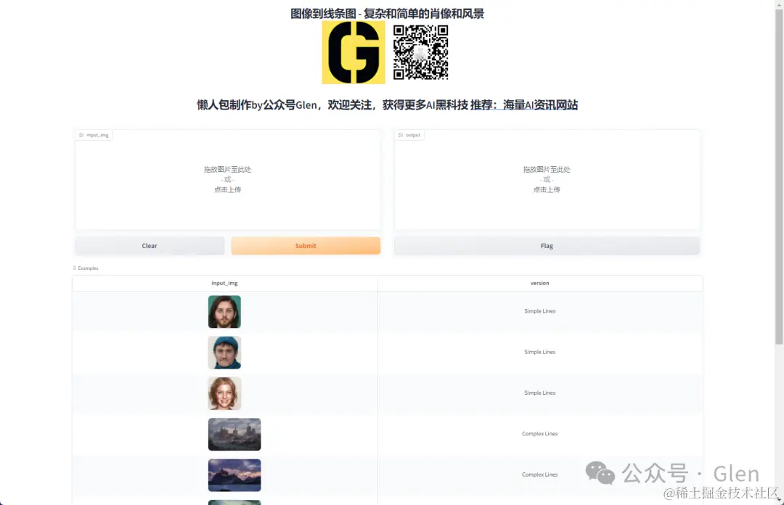Click 点击上传 in the output area
Viewport: 784px width, 505px height.
547,189
